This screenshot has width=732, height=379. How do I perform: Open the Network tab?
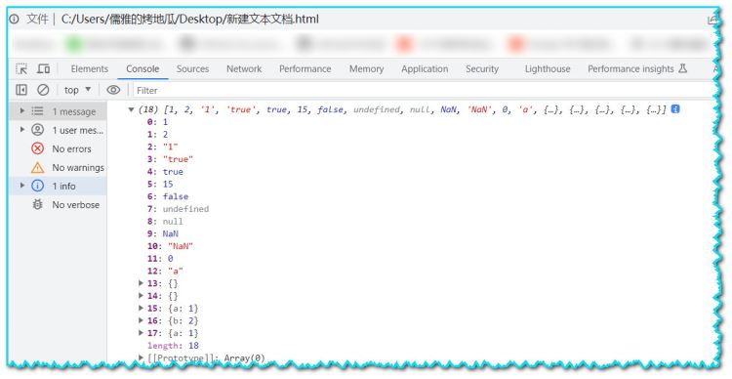pyautogui.click(x=244, y=68)
